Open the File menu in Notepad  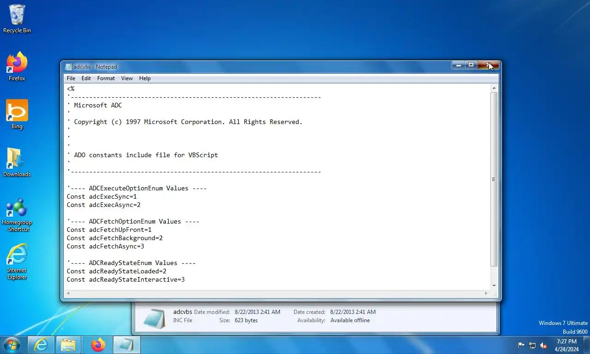71,78
